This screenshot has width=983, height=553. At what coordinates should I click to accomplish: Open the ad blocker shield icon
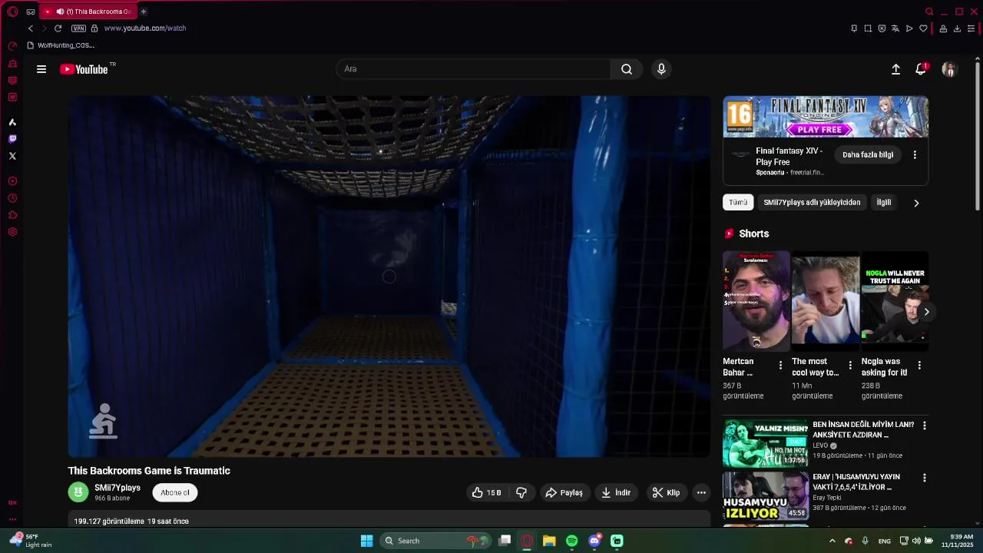coord(882,28)
